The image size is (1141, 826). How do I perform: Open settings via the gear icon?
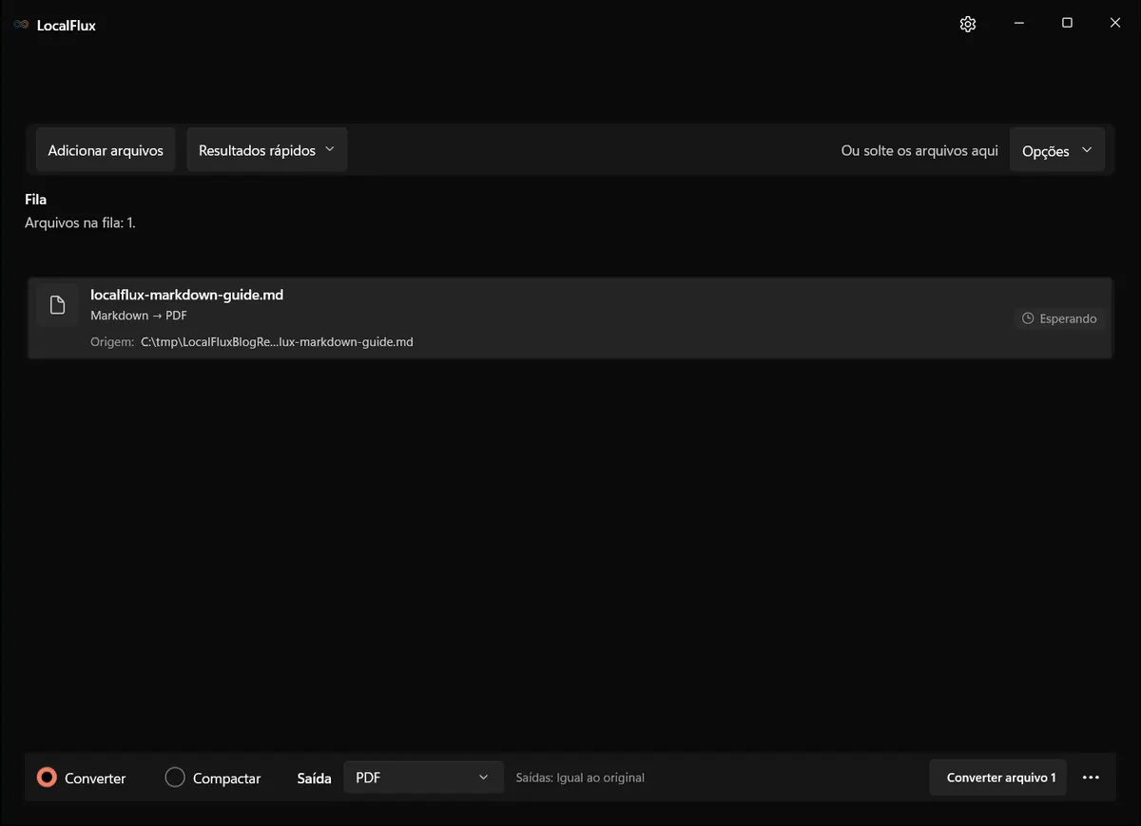(968, 25)
